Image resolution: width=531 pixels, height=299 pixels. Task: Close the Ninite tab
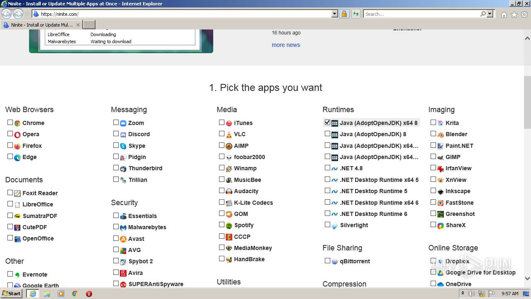[78, 25]
